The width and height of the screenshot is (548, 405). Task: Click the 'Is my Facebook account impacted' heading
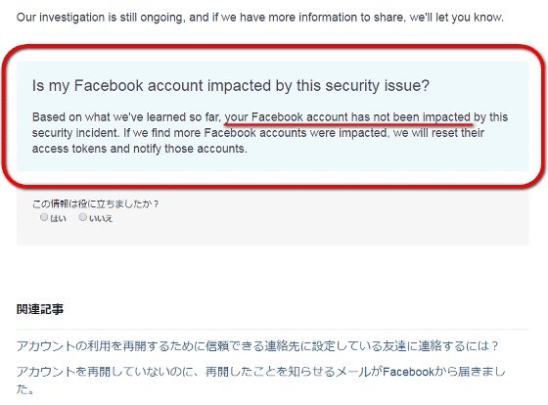[x=231, y=86]
